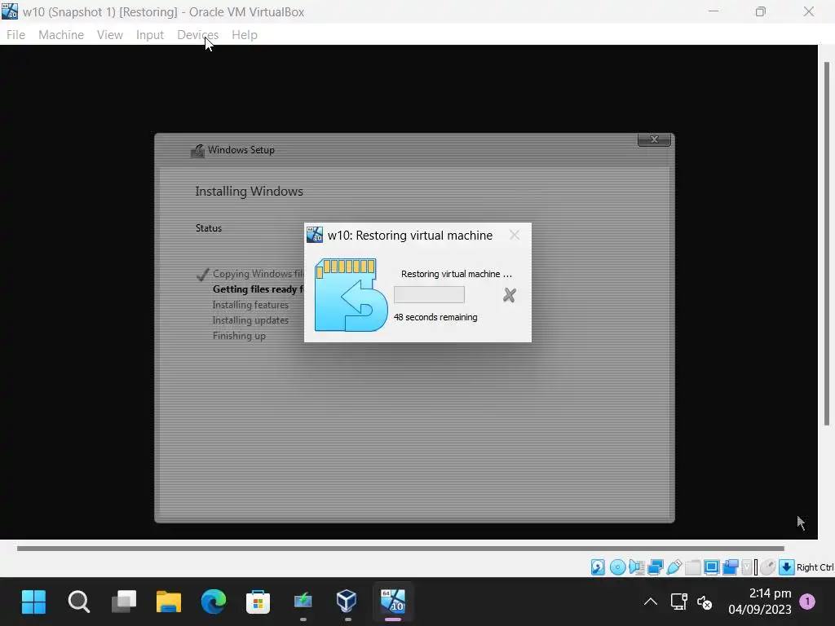Click the 'Restoring virtual machine ...' label
This screenshot has height=626, width=835.
[x=457, y=274]
